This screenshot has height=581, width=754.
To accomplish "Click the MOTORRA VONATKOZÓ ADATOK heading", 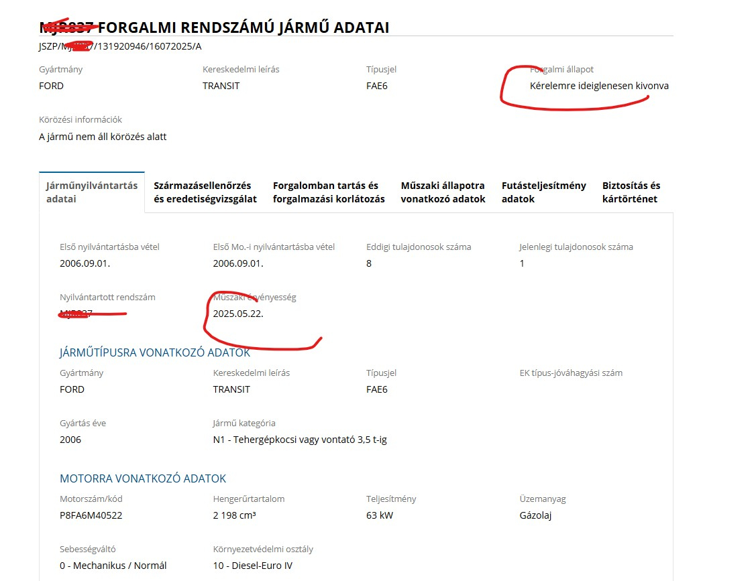I will [x=143, y=478].
